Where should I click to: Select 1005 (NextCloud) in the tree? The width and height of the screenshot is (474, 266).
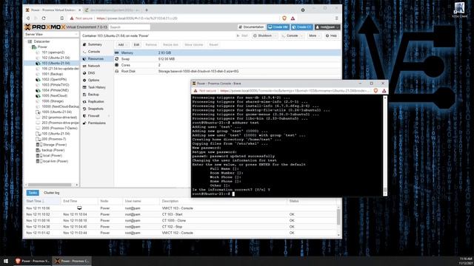coord(54,96)
